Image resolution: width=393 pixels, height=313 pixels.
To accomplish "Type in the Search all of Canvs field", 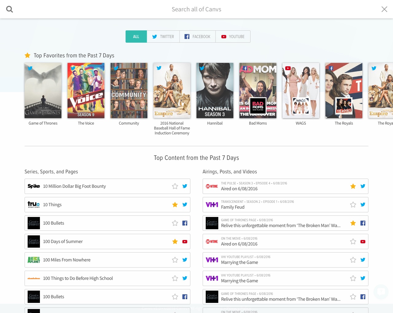I will tap(196, 9).
